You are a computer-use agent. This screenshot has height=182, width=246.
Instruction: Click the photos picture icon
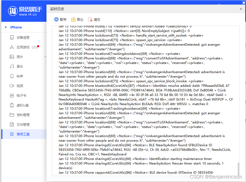(x=12, y=57)
